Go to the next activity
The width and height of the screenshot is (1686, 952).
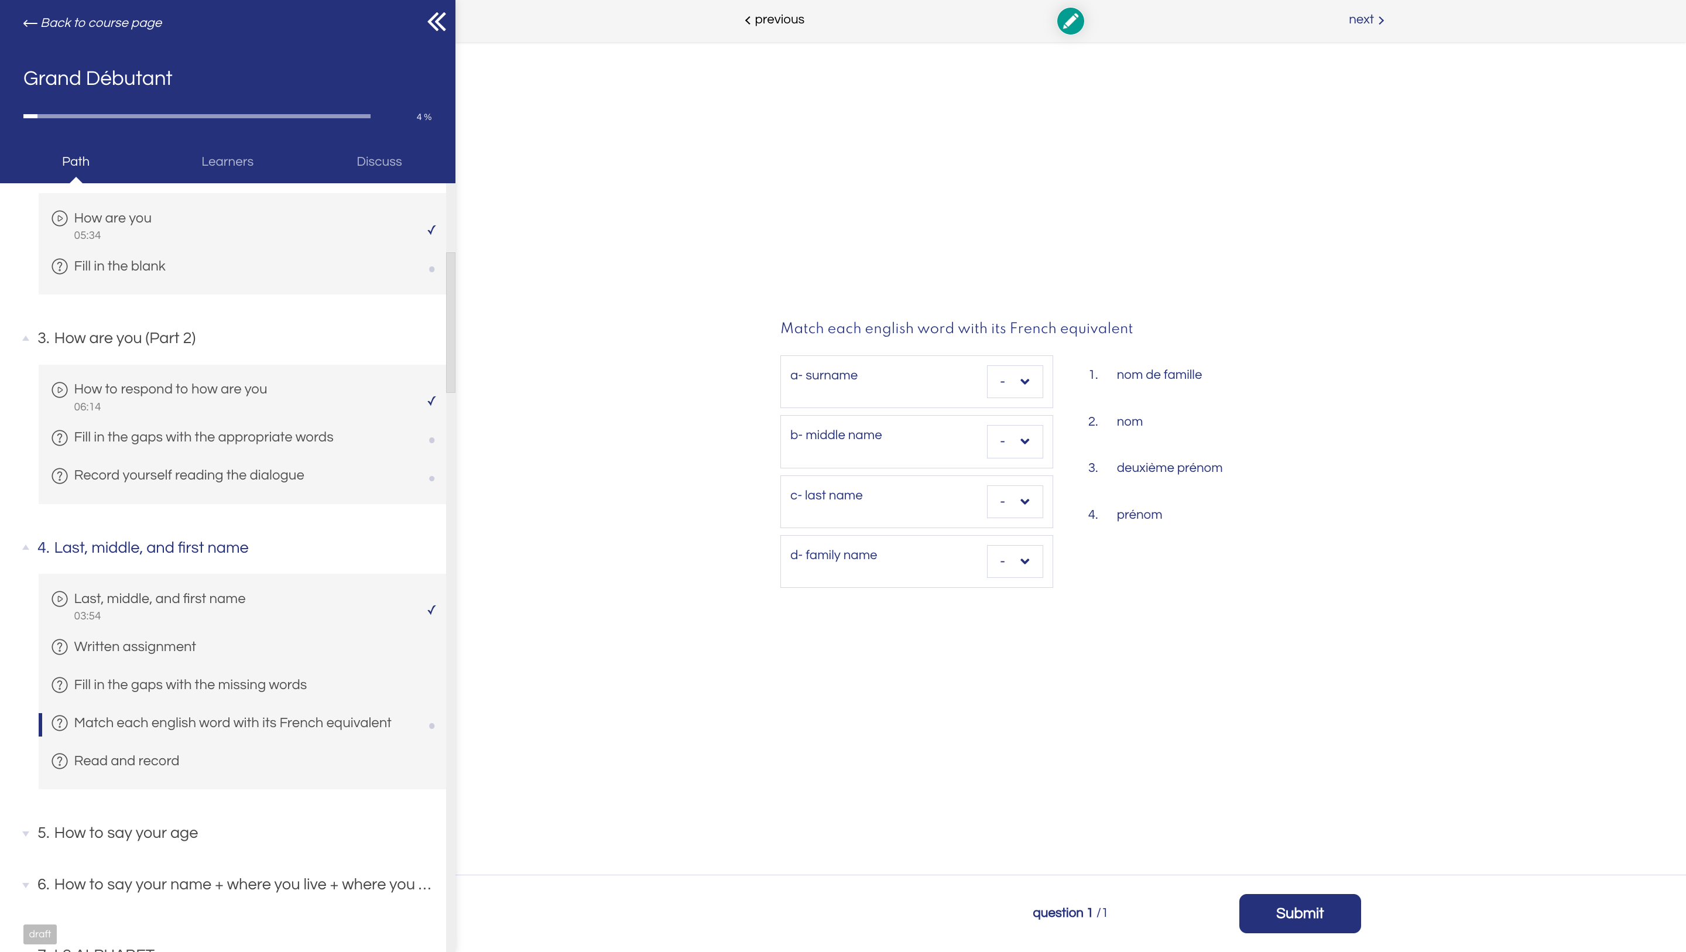[x=1366, y=20]
